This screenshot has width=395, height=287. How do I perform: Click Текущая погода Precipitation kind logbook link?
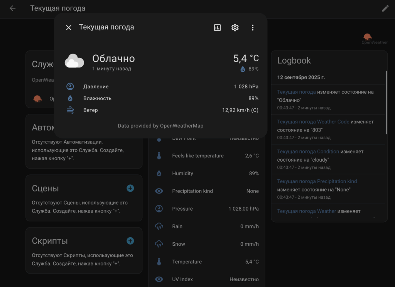(x=317, y=181)
